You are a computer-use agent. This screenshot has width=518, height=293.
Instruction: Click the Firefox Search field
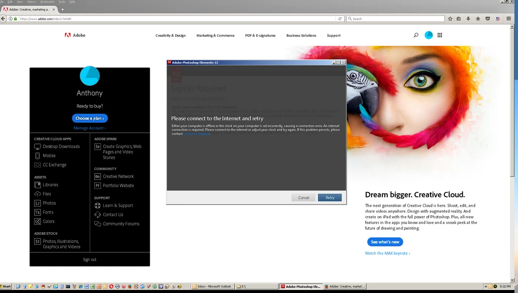coord(396,19)
